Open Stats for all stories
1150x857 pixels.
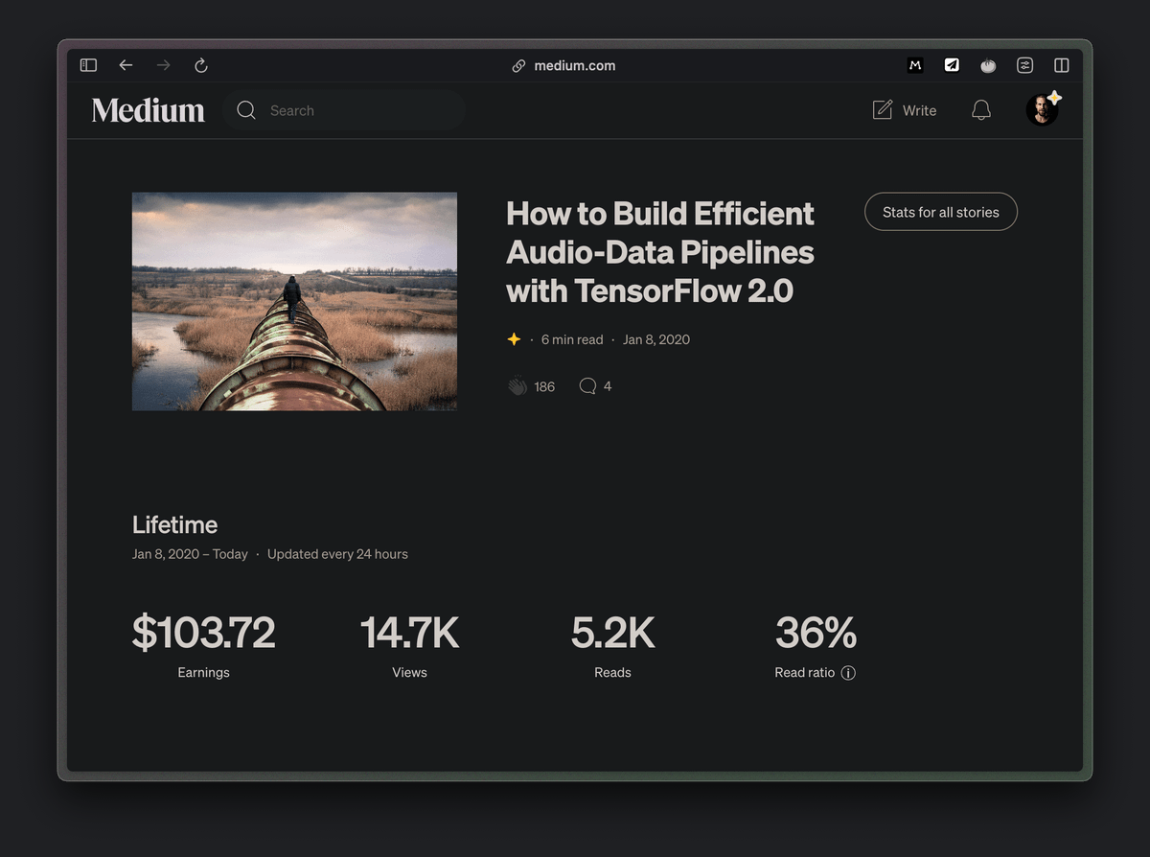pyautogui.click(x=941, y=212)
